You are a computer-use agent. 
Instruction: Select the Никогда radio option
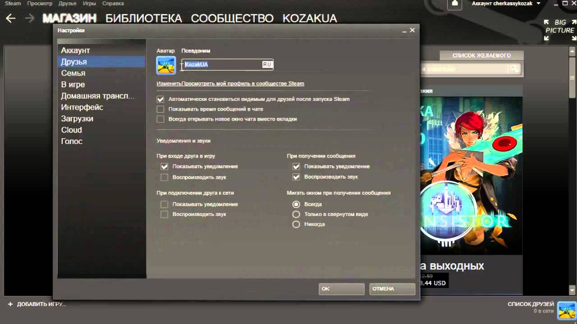pyautogui.click(x=296, y=224)
